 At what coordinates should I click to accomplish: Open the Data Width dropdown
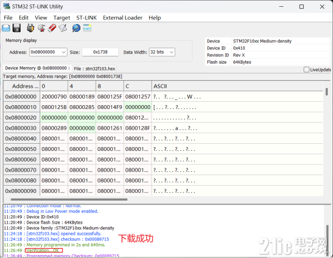(x=172, y=52)
